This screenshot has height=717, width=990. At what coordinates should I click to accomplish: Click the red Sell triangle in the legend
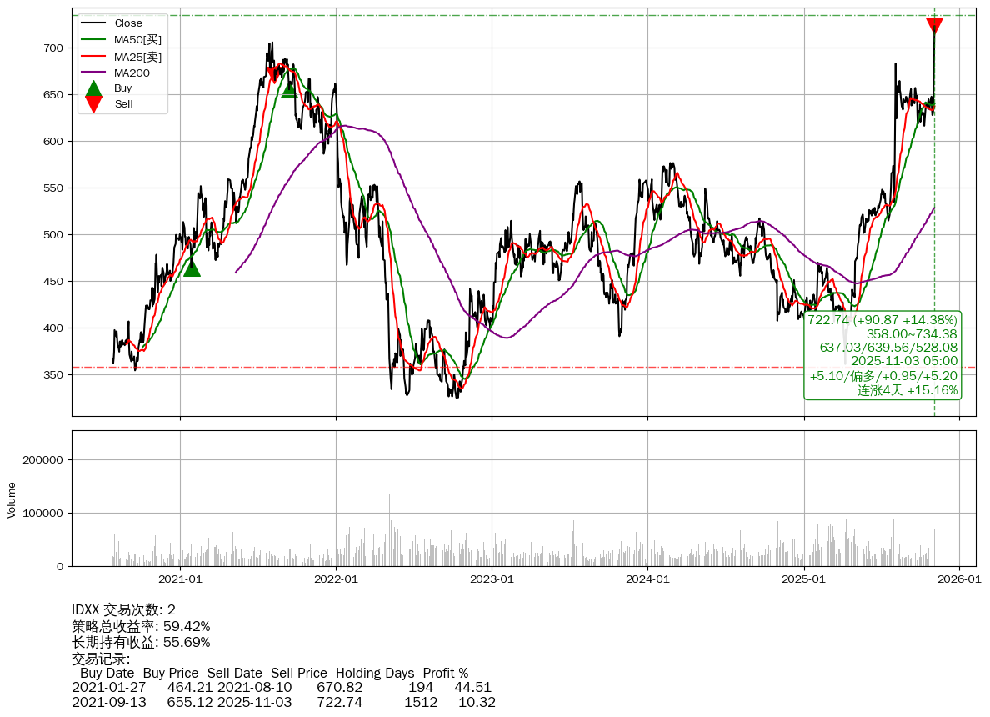tap(94, 104)
